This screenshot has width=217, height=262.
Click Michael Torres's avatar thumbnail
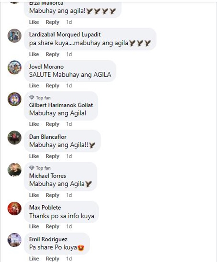(x=14, y=170)
